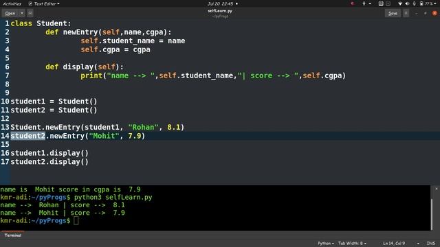This screenshot has height=247, width=440.
Task: Select the Terminal tab in bottom panel
Action: (13, 235)
